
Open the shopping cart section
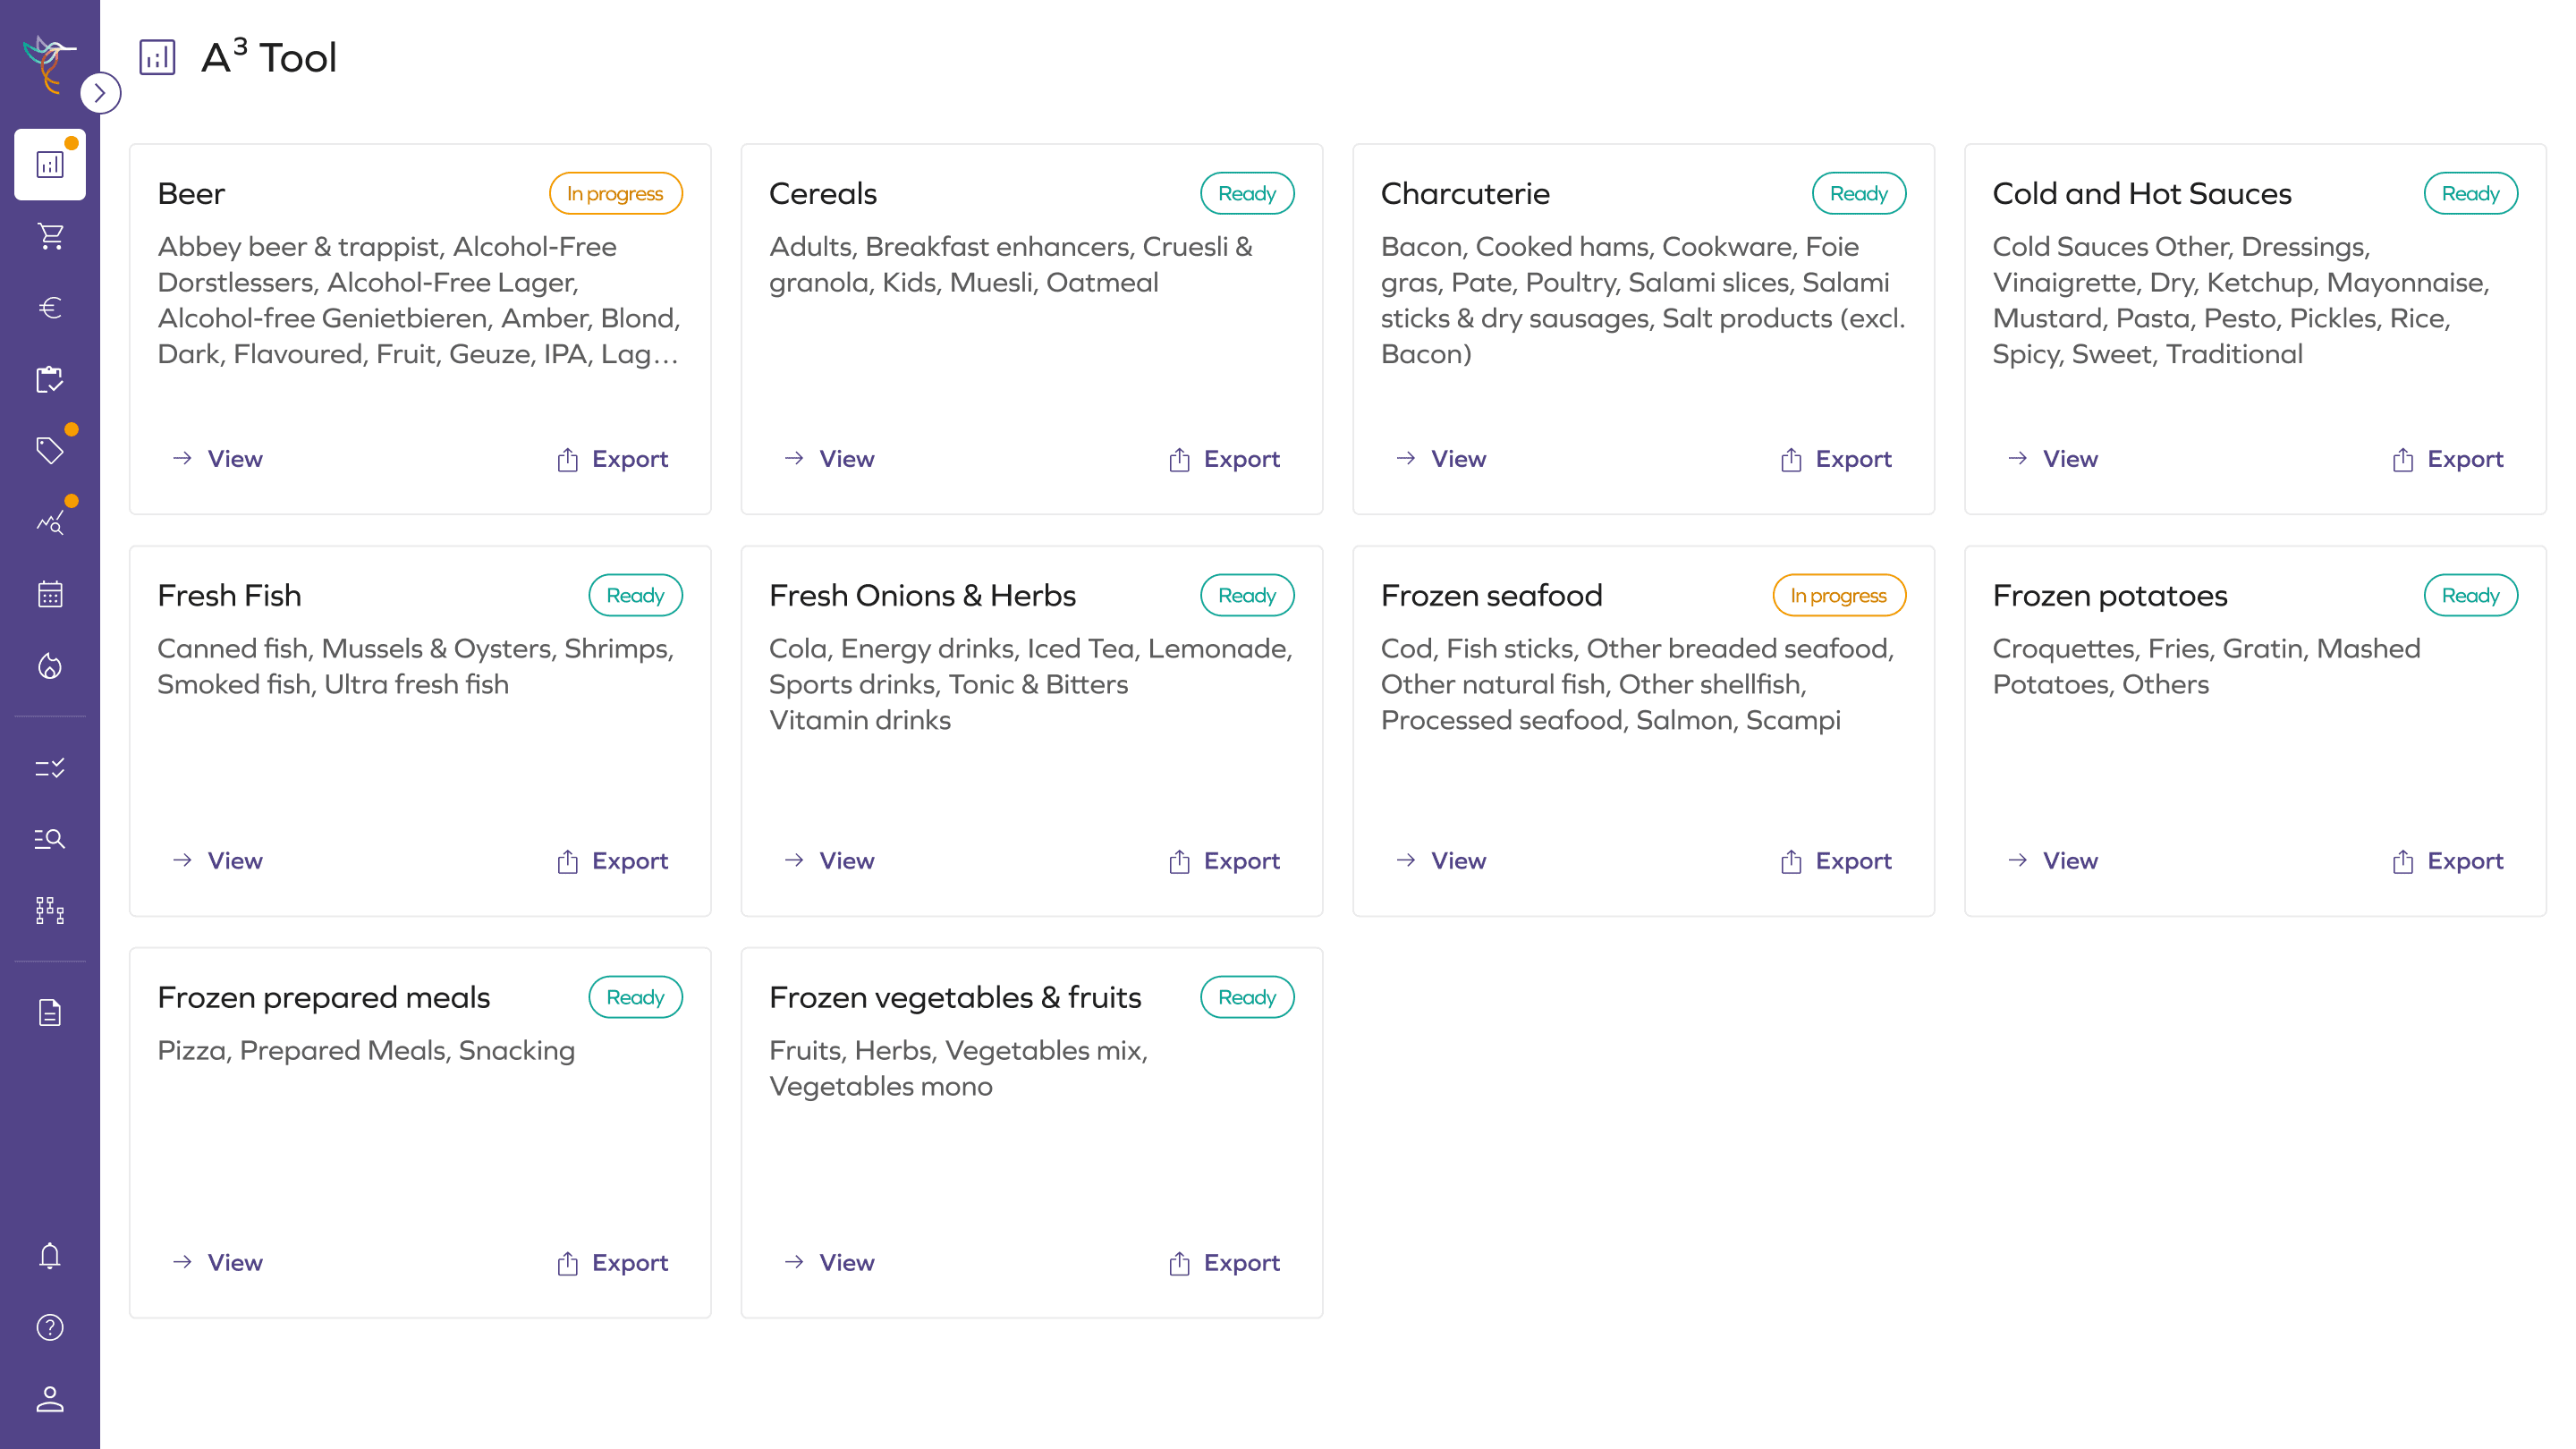point(49,236)
